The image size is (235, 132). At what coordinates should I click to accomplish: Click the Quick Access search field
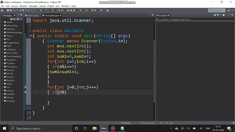[x=217, y=10]
